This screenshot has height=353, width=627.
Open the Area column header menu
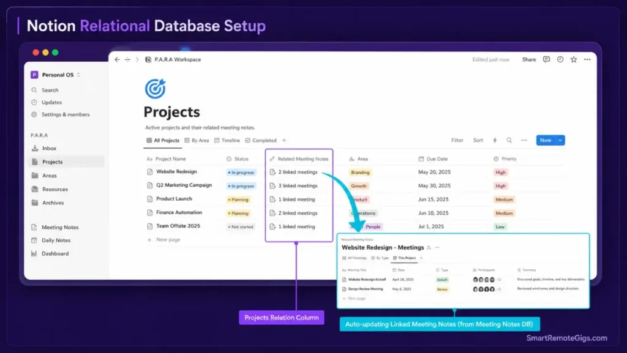(358, 159)
